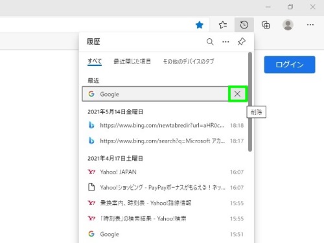Switch to その他のデバイスのタブ tab
The width and height of the screenshot is (324, 243).
click(189, 62)
